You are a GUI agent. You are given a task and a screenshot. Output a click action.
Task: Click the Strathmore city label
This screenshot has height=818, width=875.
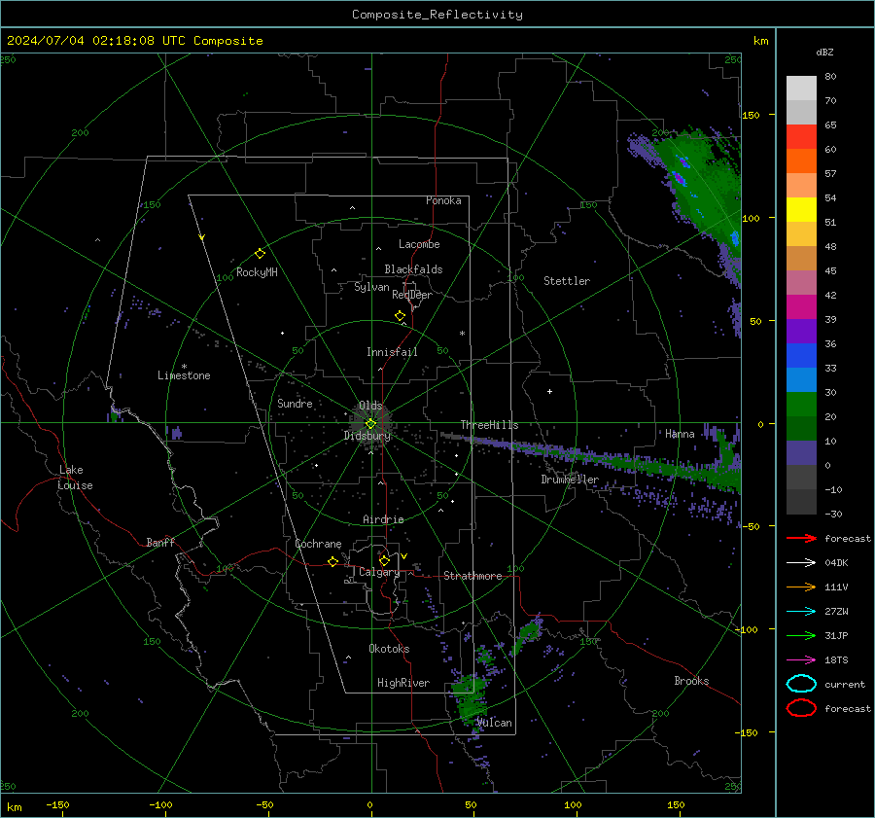pos(472,576)
